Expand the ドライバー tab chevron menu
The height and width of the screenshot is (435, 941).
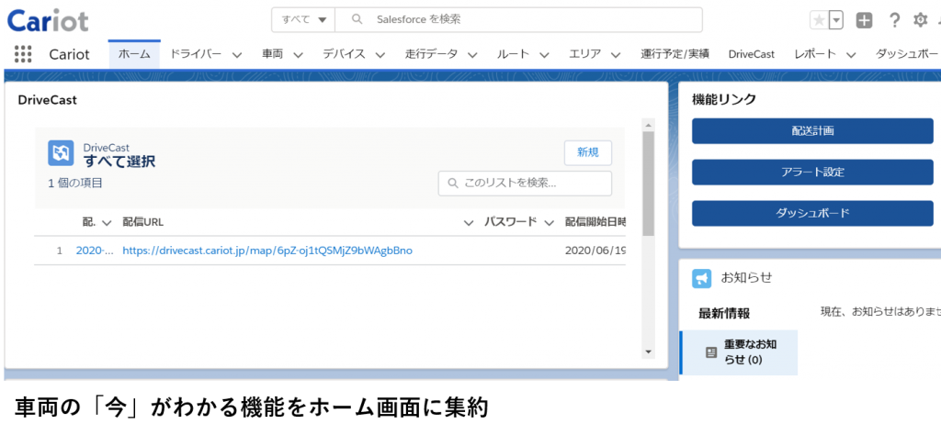[x=237, y=55]
